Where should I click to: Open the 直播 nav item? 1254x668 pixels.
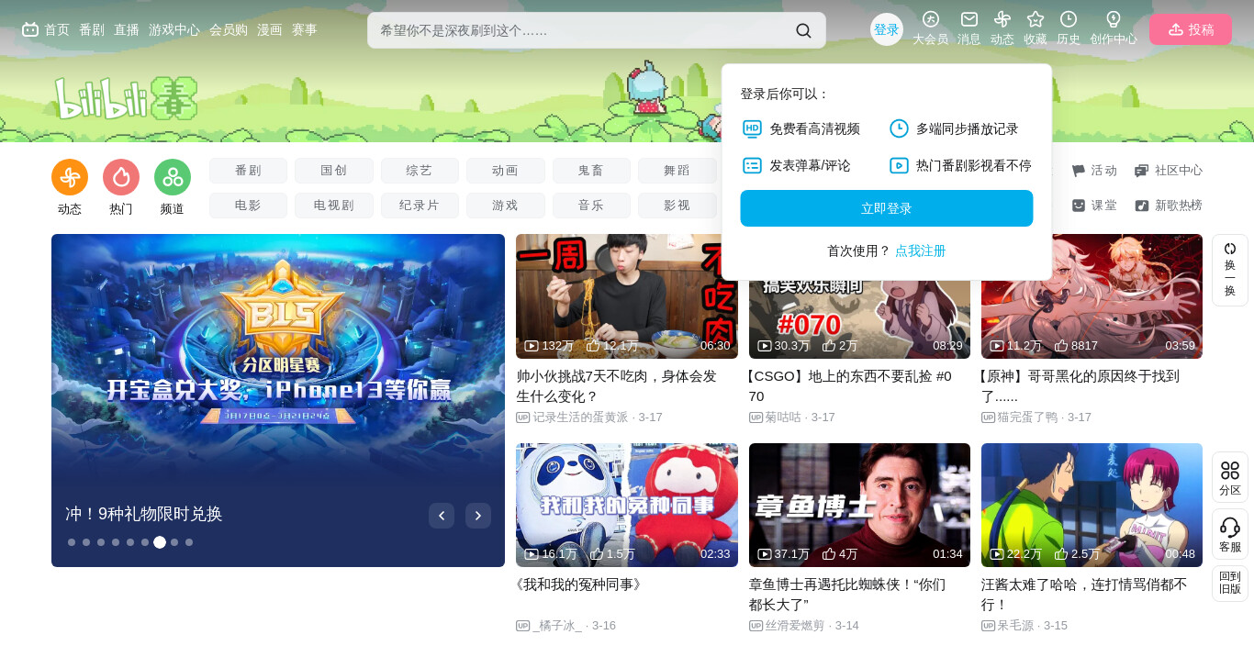127,29
